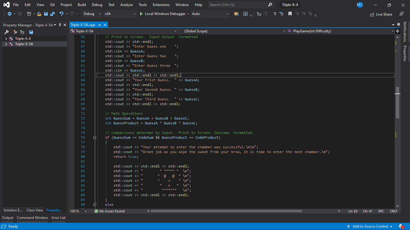Expand the Triple-X-4 tree node
The image size is (410, 230).
click(6, 39)
